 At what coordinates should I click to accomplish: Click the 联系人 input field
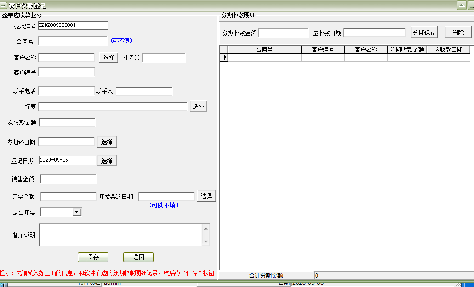(x=144, y=91)
